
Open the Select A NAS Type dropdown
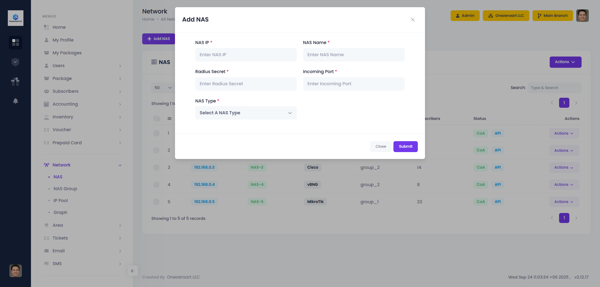click(x=246, y=113)
